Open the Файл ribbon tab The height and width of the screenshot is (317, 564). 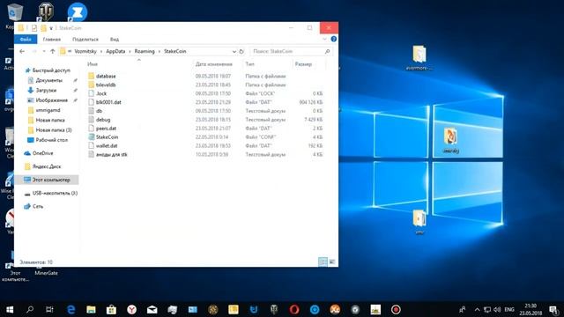coord(26,39)
